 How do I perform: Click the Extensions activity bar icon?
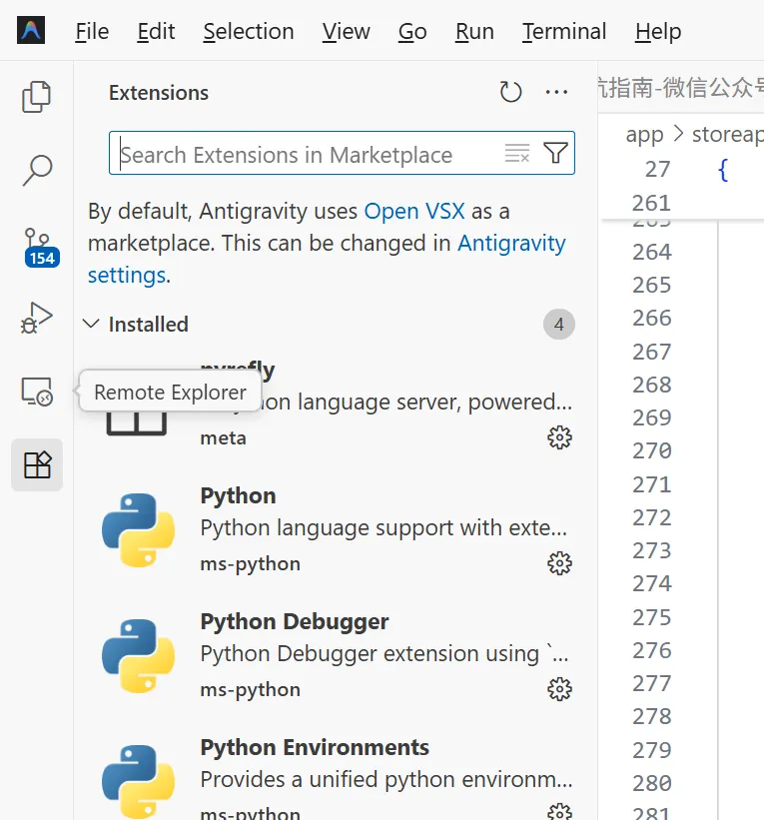pos(37,464)
